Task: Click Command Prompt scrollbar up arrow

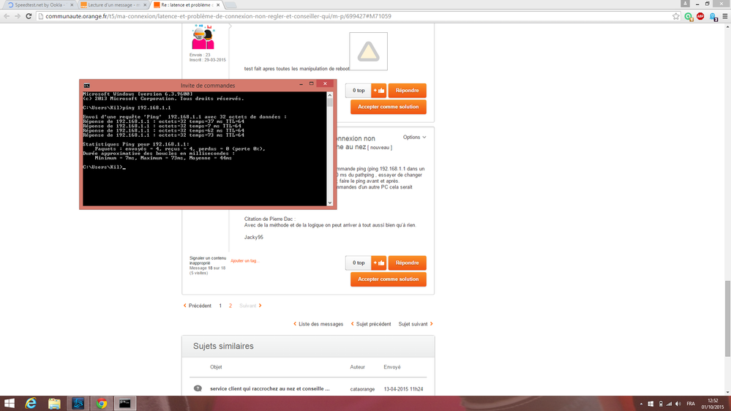Action: (x=330, y=95)
